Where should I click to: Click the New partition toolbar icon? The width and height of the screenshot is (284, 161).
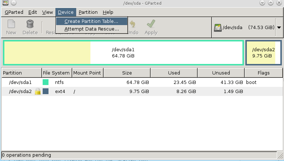click(11, 25)
